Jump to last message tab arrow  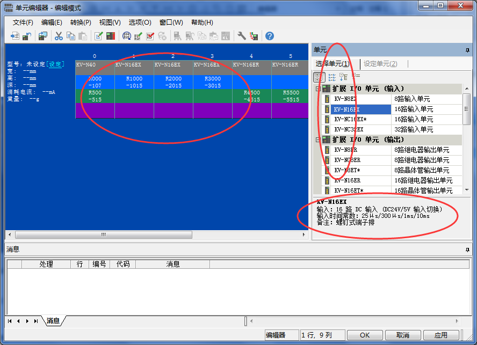[36, 321]
